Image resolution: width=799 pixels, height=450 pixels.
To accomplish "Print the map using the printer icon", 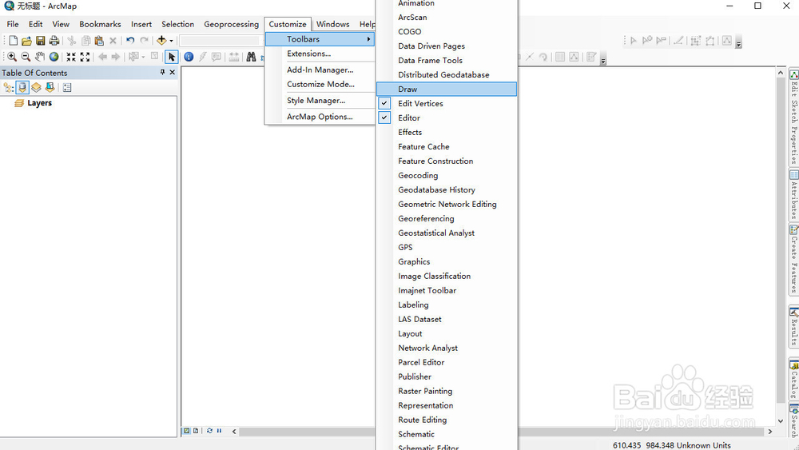I will click(54, 40).
